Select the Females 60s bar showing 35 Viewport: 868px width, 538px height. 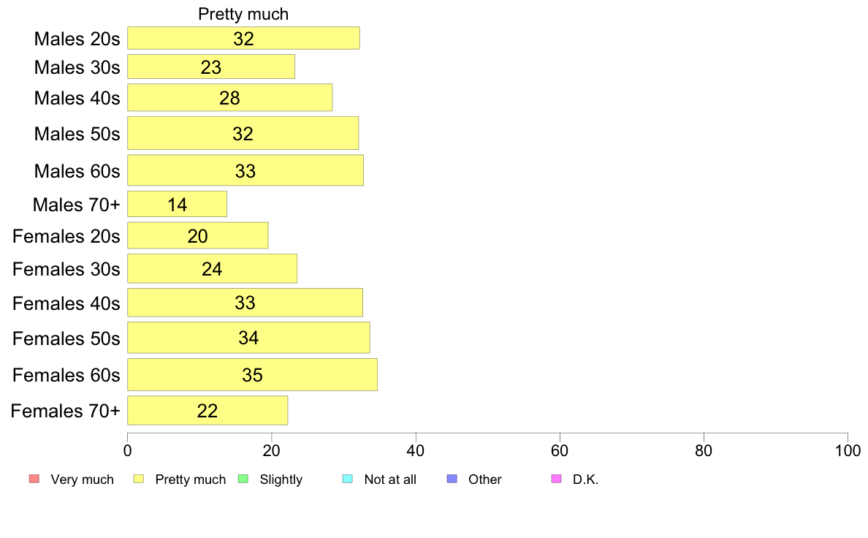coord(252,375)
